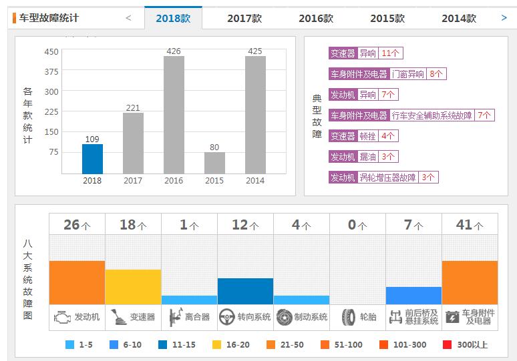
Task: Click the gearbox shifter (变速器) icon
Action: coord(118,317)
